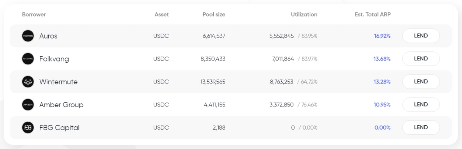462x149 pixels.
Task: Sort by the Pool size column header
Action: pyautogui.click(x=214, y=15)
